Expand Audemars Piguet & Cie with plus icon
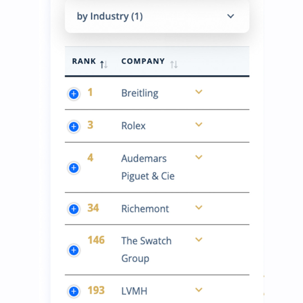The width and height of the screenshot is (303, 303). pyautogui.click(x=73, y=168)
